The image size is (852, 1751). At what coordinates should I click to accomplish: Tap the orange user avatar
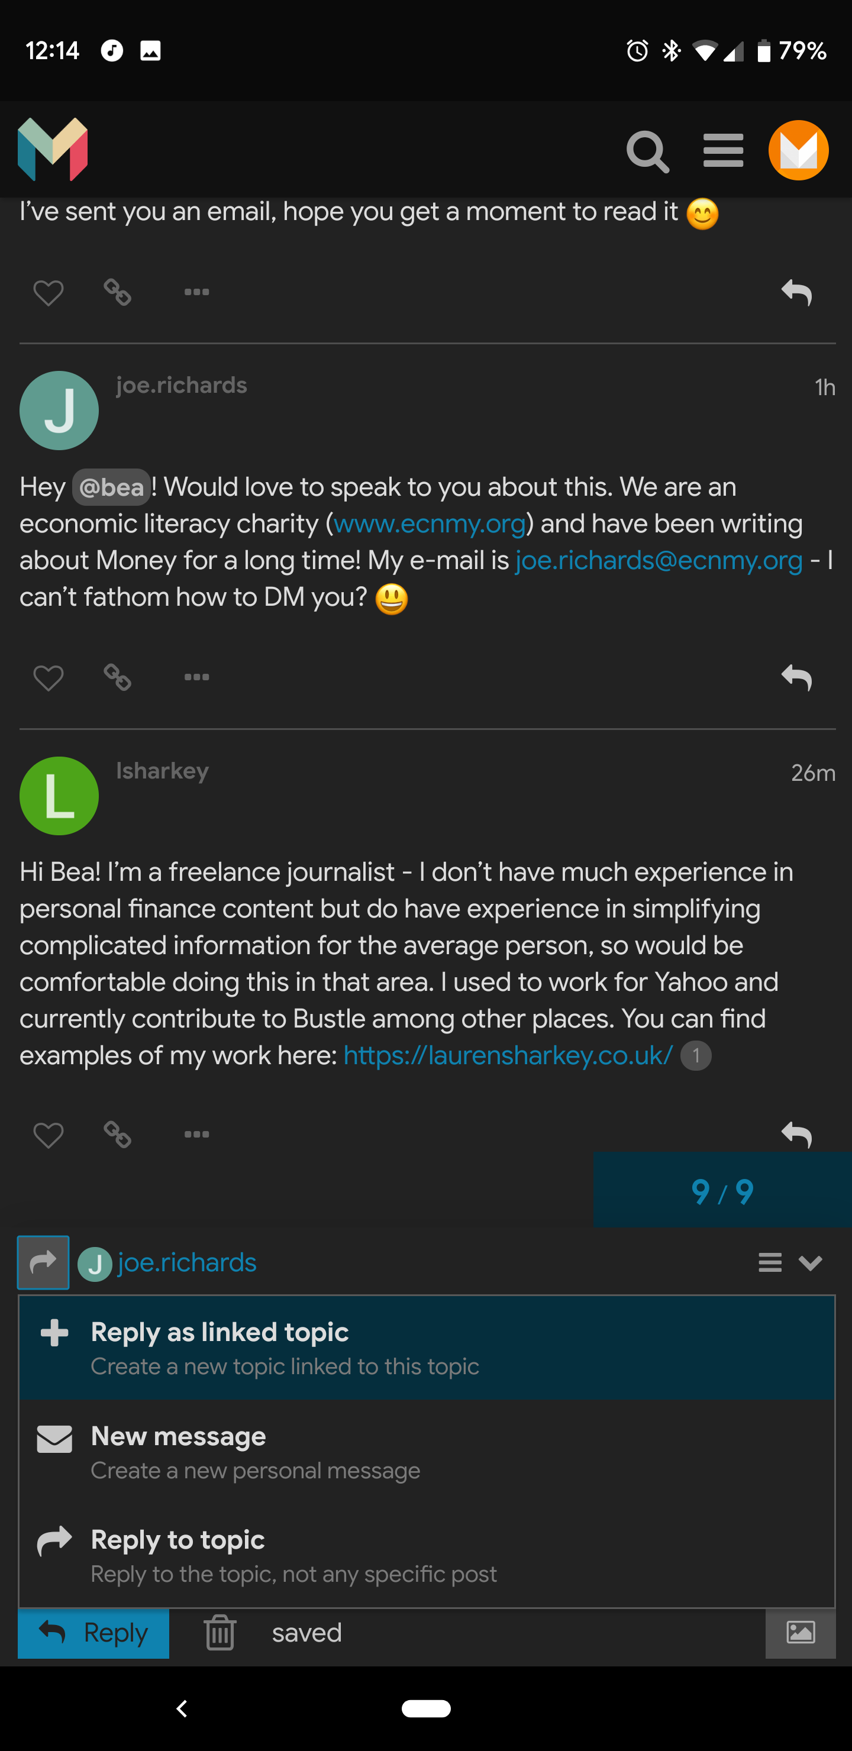click(798, 150)
